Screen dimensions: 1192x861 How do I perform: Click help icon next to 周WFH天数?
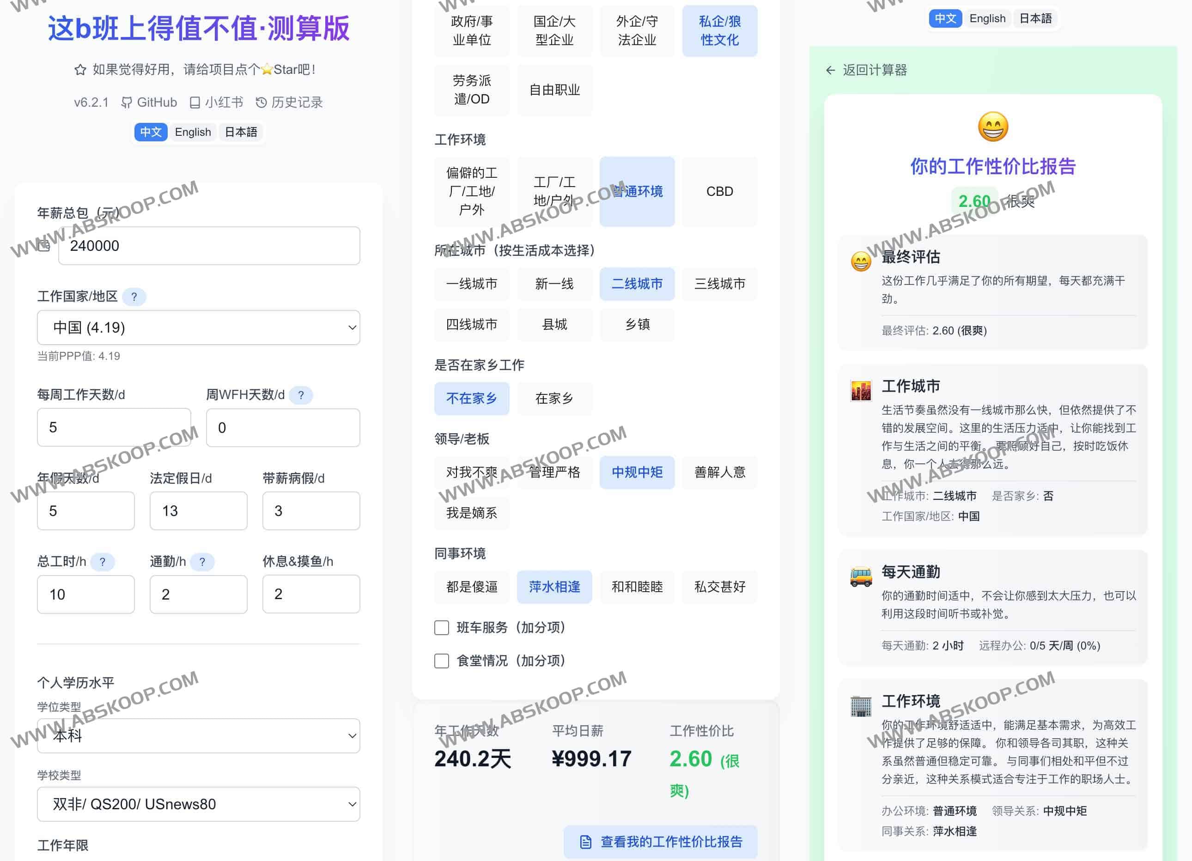point(301,395)
